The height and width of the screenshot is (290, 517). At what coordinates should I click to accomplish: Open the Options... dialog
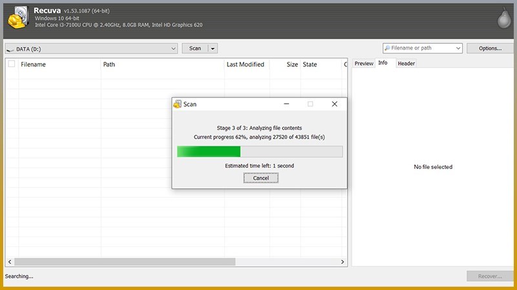pyautogui.click(x=490, y=48)
